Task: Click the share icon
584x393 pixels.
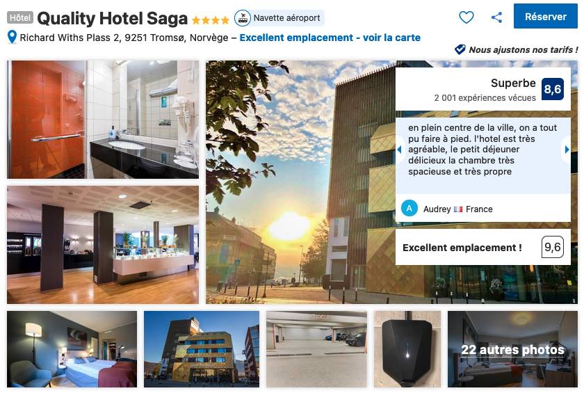Action: tap(496, 17)
